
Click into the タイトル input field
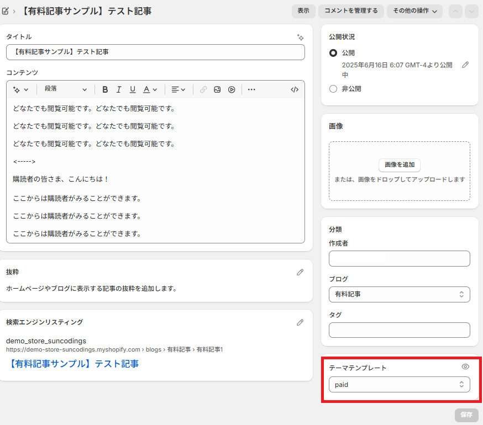tap(155, 52)
